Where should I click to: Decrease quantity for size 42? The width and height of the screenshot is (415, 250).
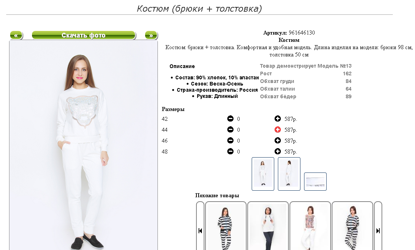230,119
